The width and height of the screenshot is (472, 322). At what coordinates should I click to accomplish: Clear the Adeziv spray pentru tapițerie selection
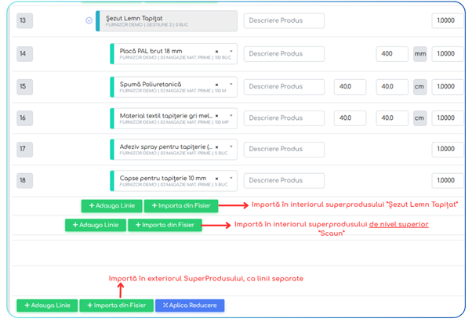pyautogui.click(x=216, y=147)
